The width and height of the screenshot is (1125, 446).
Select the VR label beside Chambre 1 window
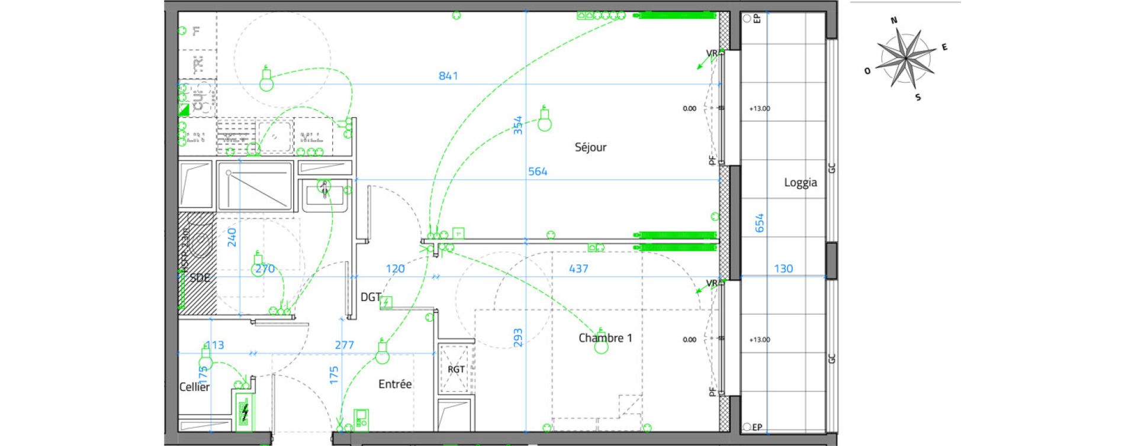tap(712, 283)
